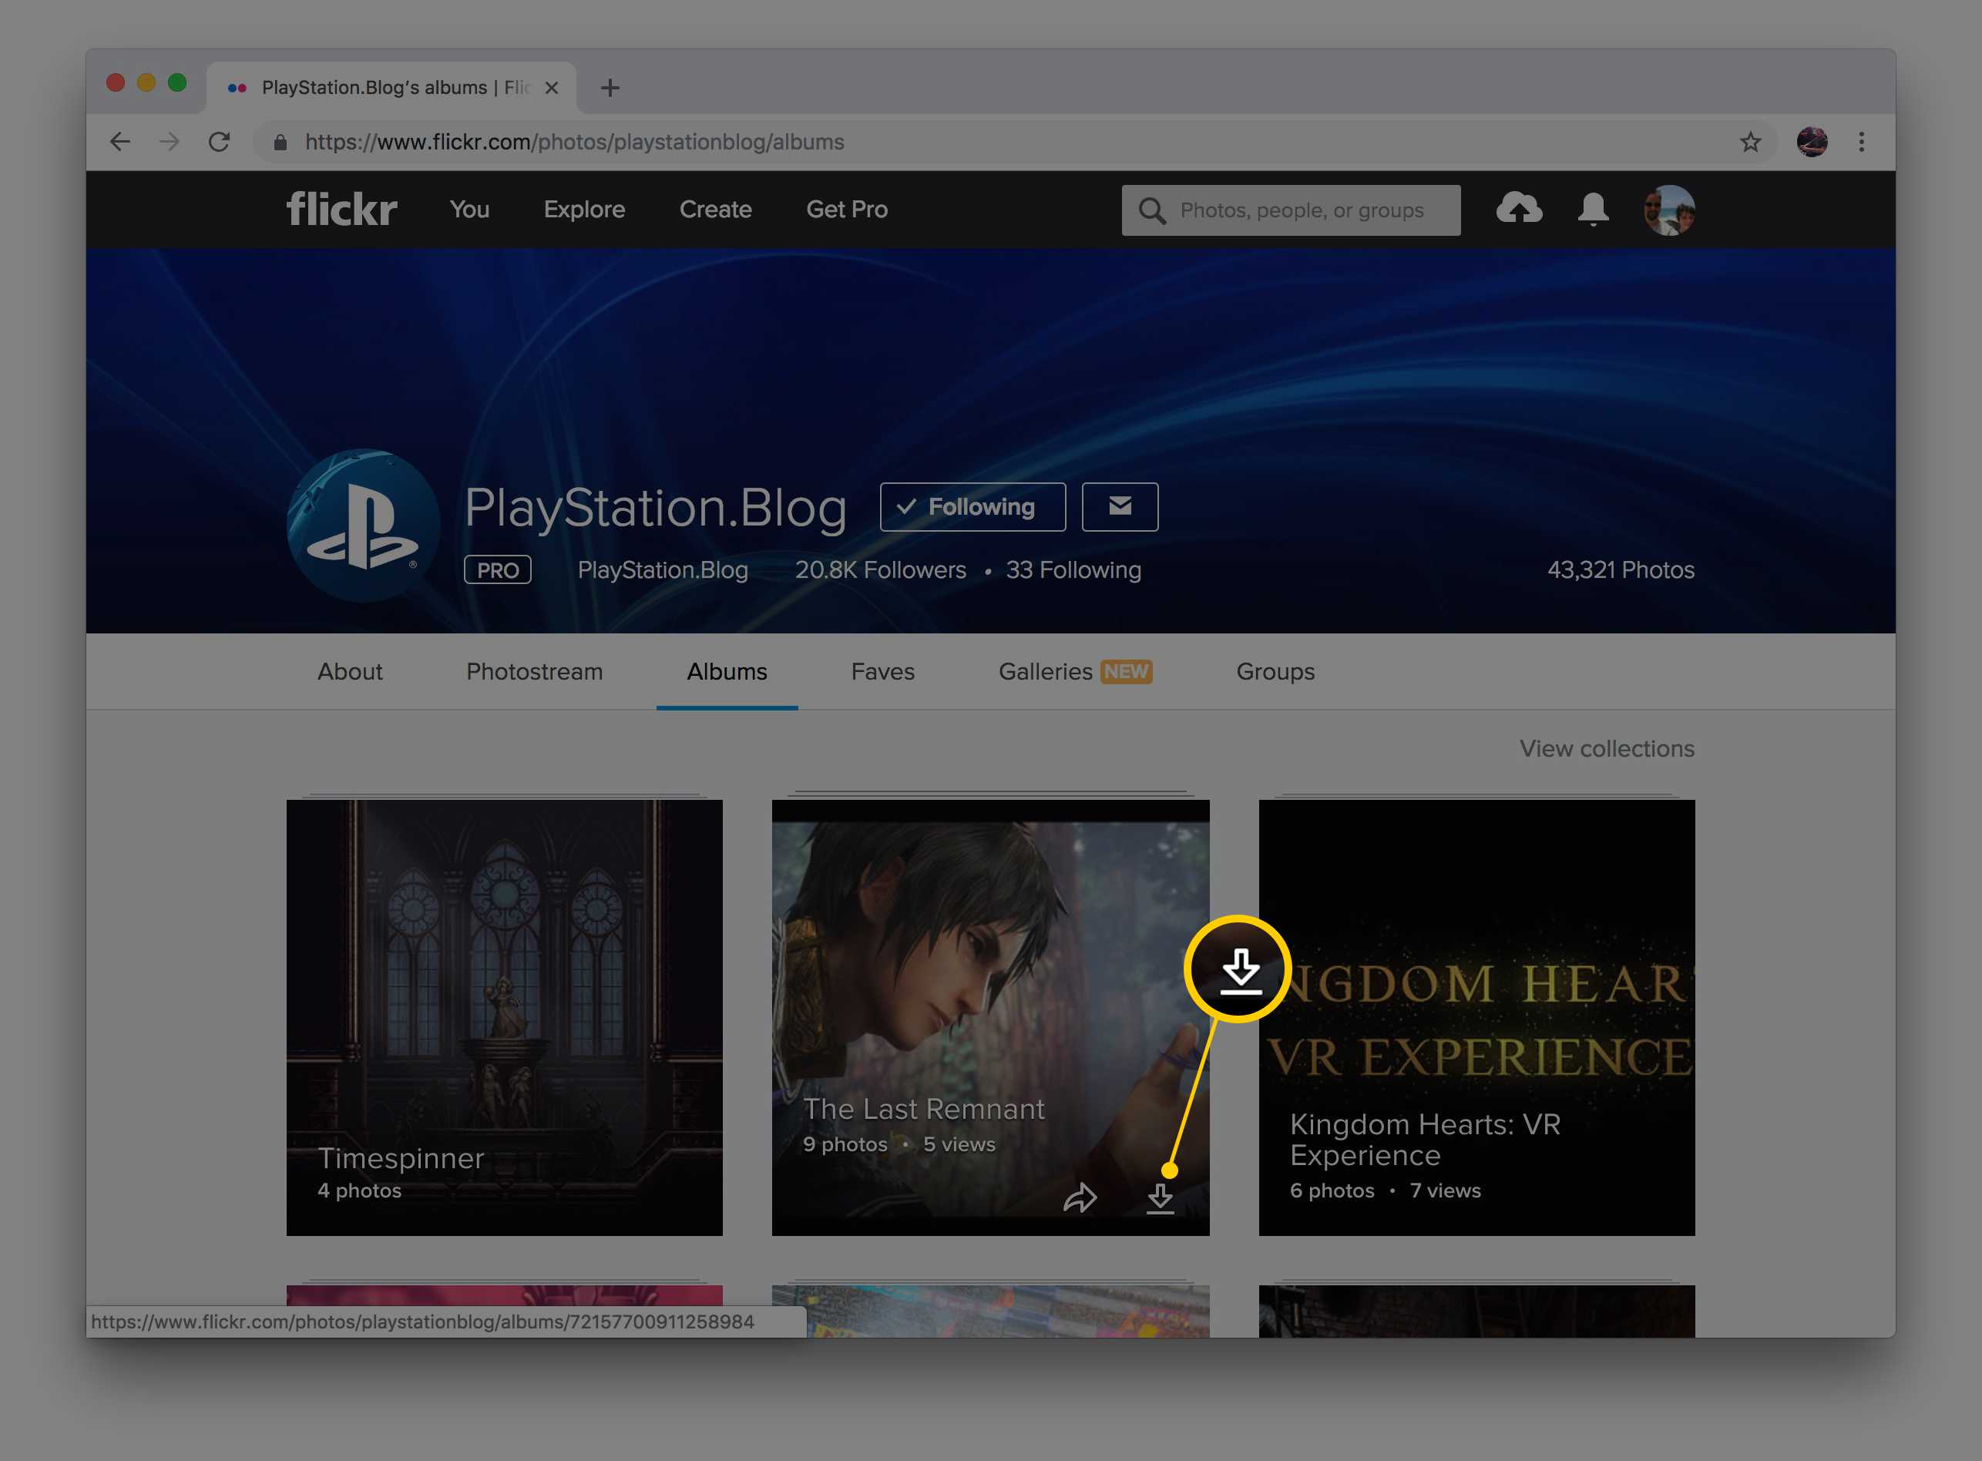Click the '4 photos' text under Timespinner
This screenshot has width=1982, height=1461.
pyautogui.click(x=359, y=1191)
